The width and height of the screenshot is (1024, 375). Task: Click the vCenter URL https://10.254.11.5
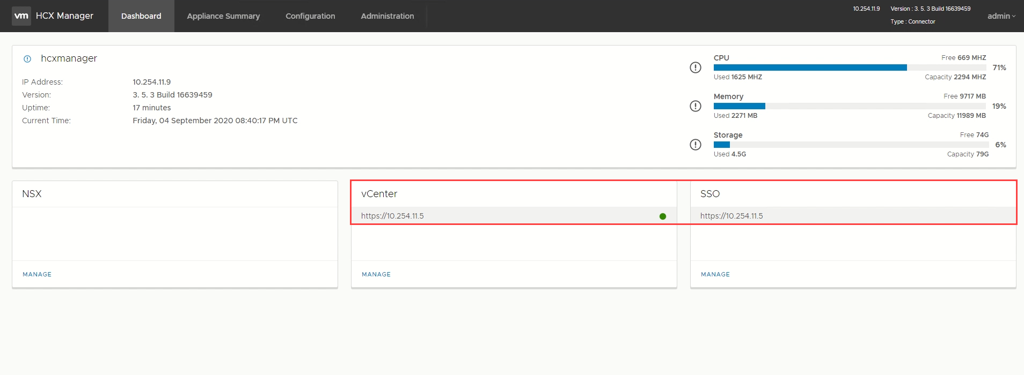point(392,216)
